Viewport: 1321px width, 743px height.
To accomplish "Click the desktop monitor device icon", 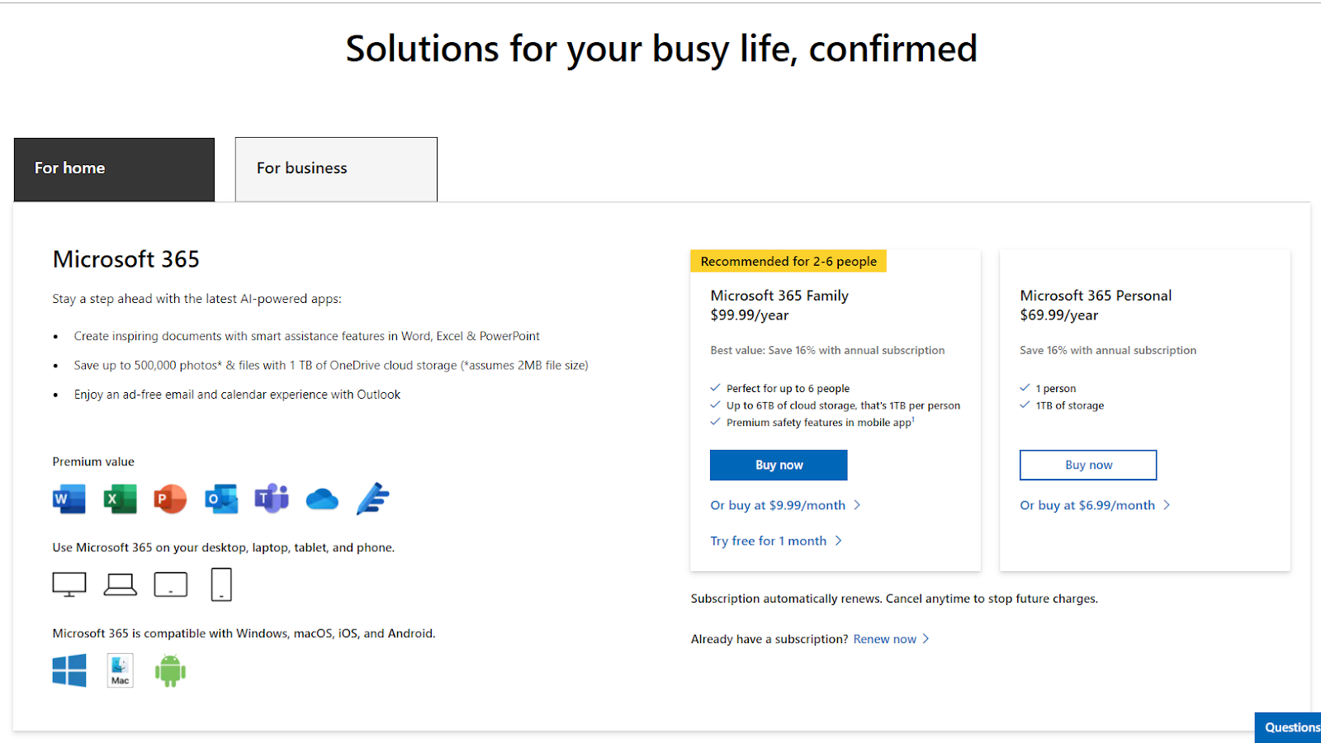I will (69, 584).
